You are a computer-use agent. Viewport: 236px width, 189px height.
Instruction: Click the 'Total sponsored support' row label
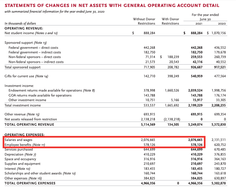tap(23, 67)
